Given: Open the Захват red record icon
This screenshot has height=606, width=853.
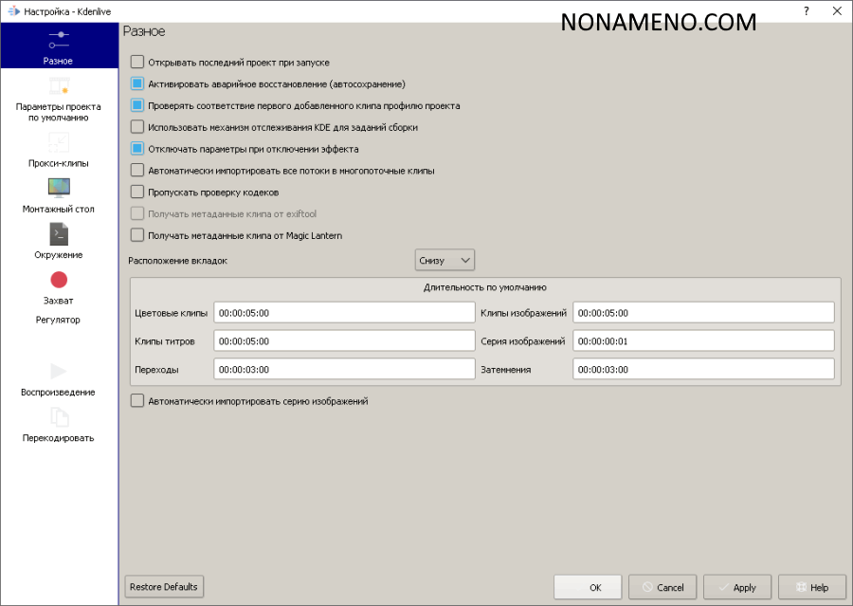Looking at the screenshot, I should click(x=59, y=280).
